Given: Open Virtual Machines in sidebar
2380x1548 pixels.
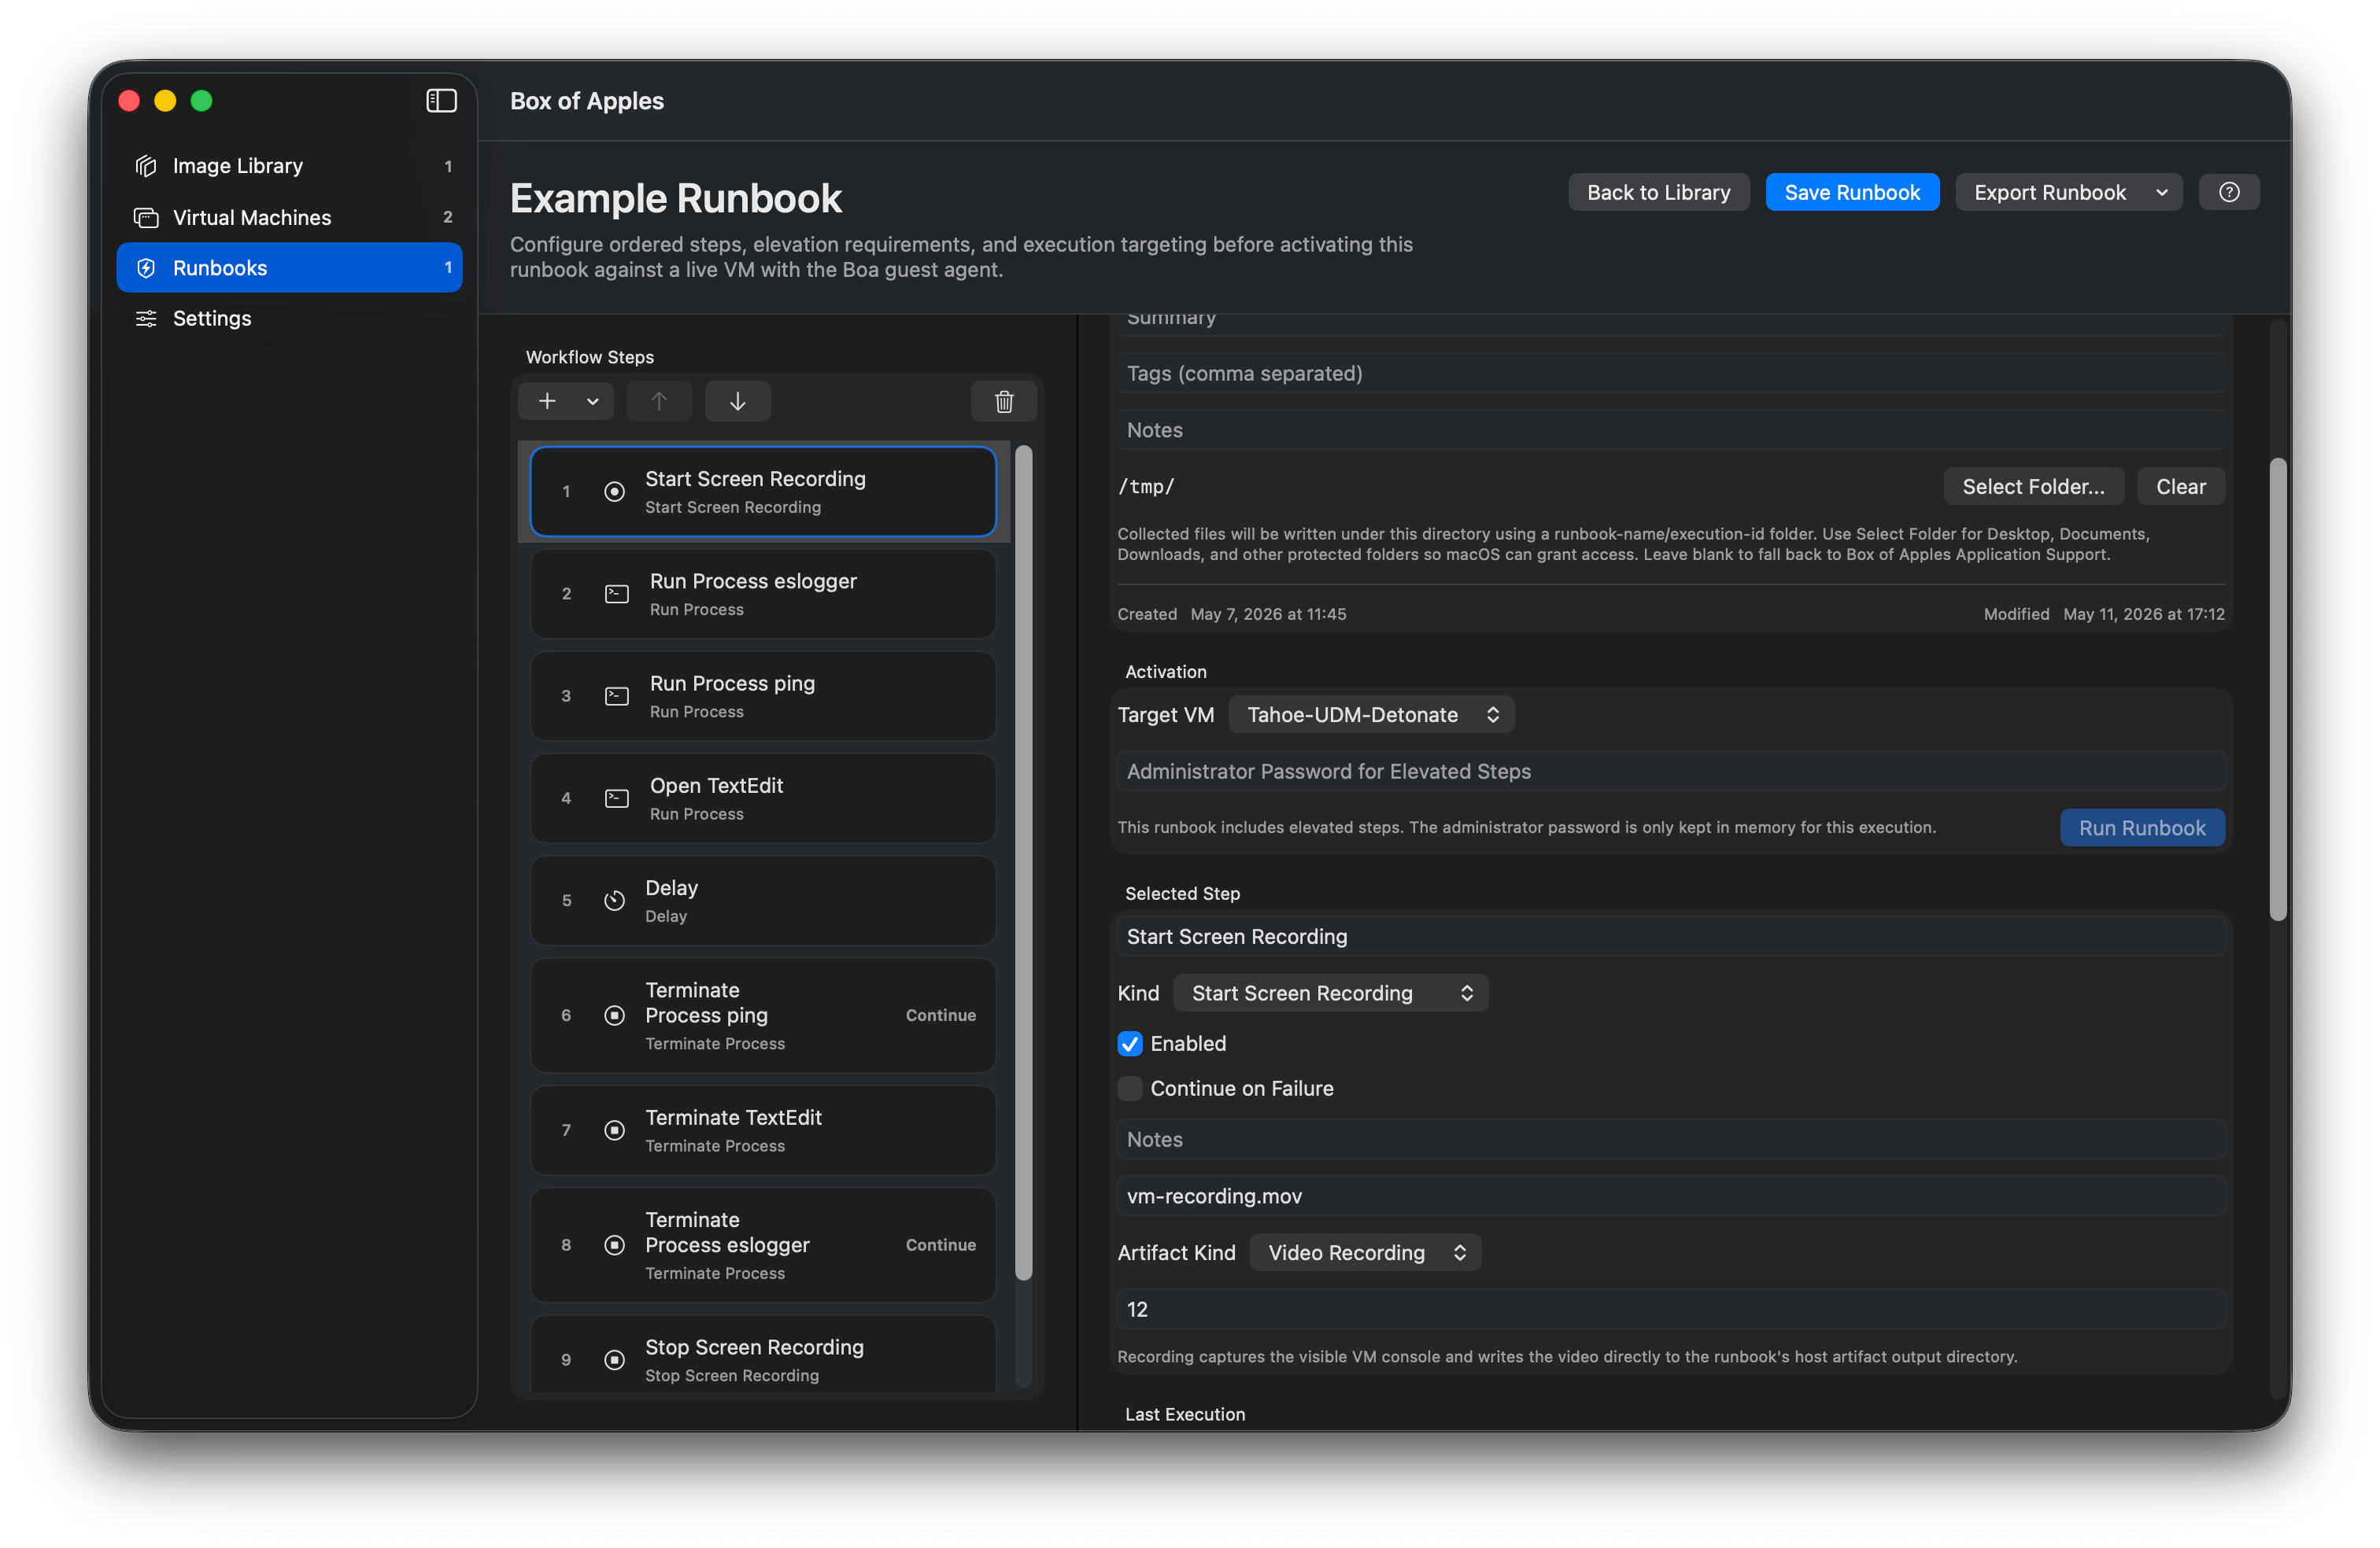Looking at the screenshot, I should click(289, 217).
